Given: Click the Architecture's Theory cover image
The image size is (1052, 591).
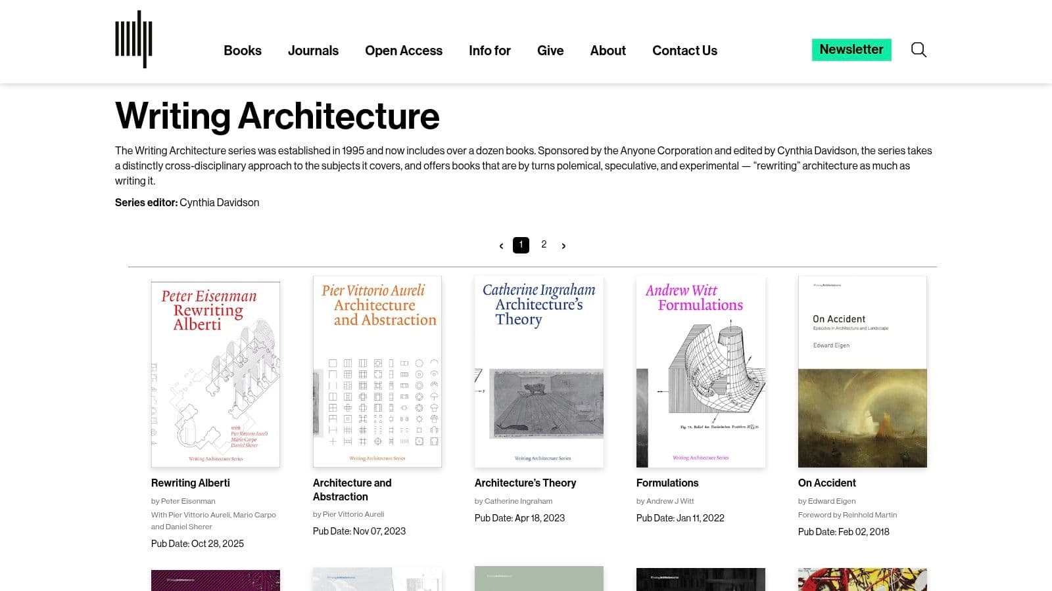Looking at the screenshot, I should (538, 371).
